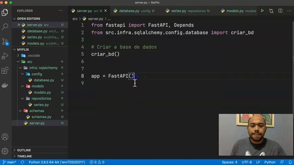
Task: Select server.py in file tree
Action: click(x=37, y=123)
